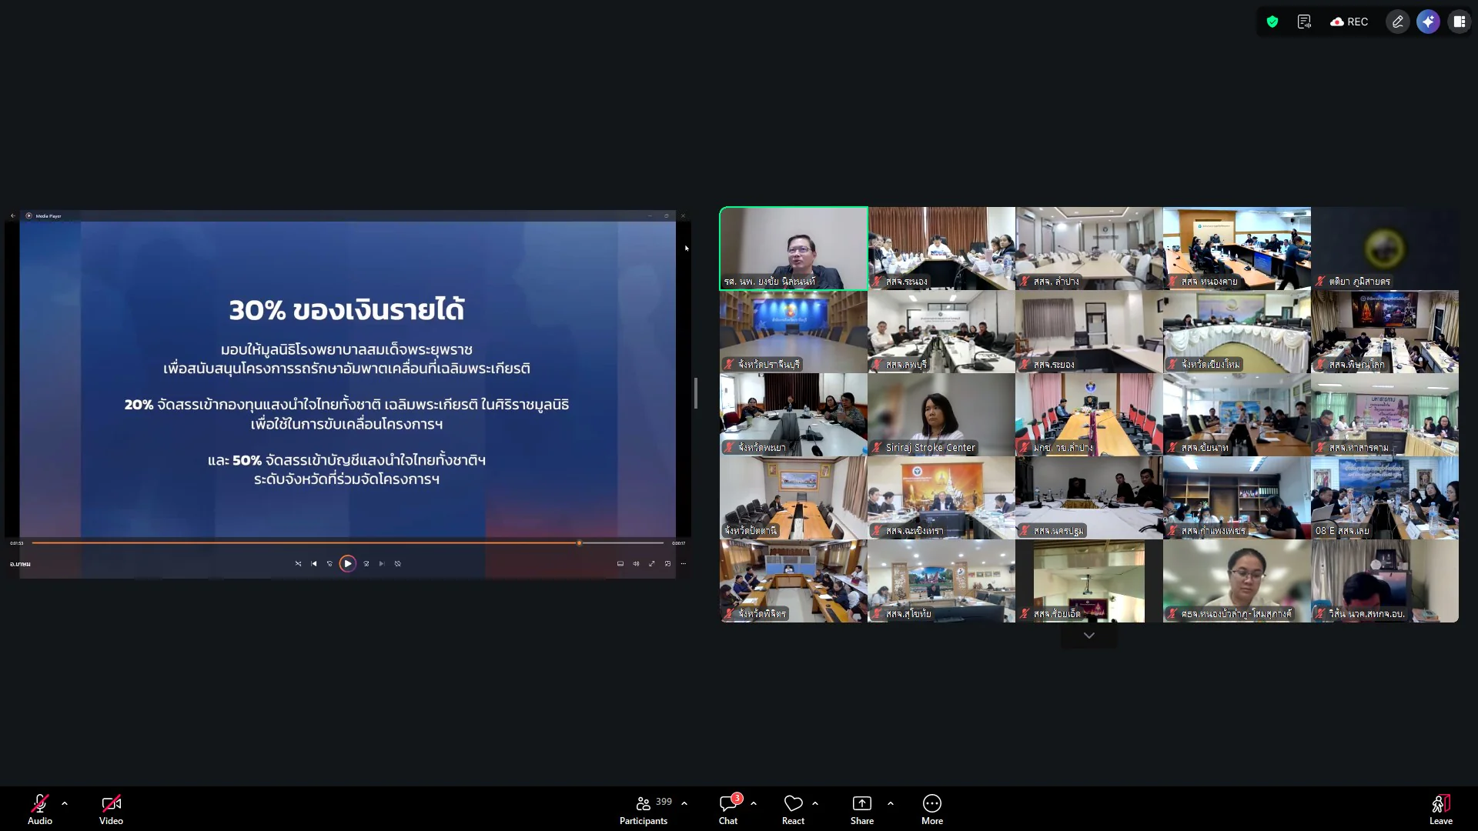Click the Media Player volume icon
Viewport: 1478px width, 831px height.
click(x=636, y=563)
